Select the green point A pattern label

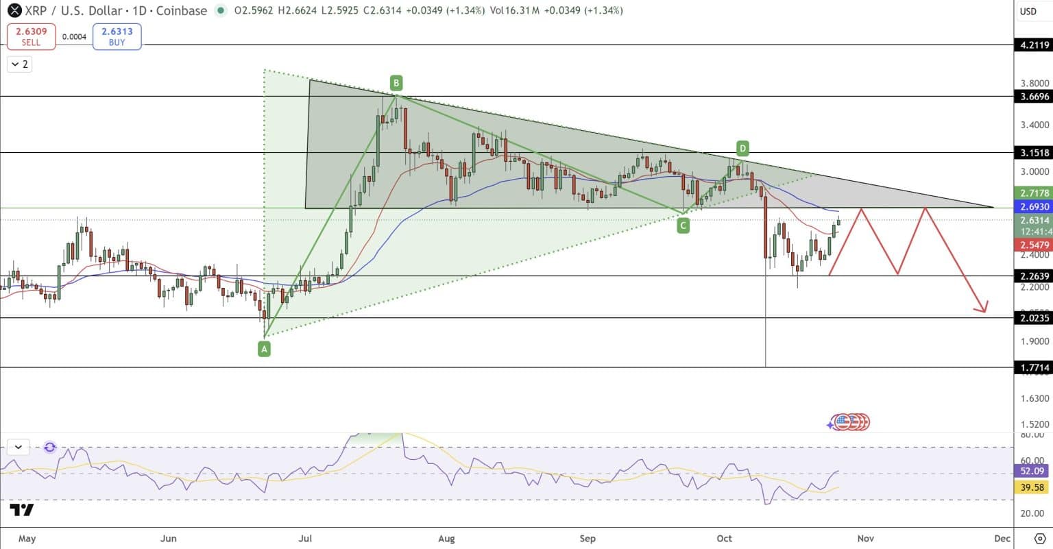264,350
